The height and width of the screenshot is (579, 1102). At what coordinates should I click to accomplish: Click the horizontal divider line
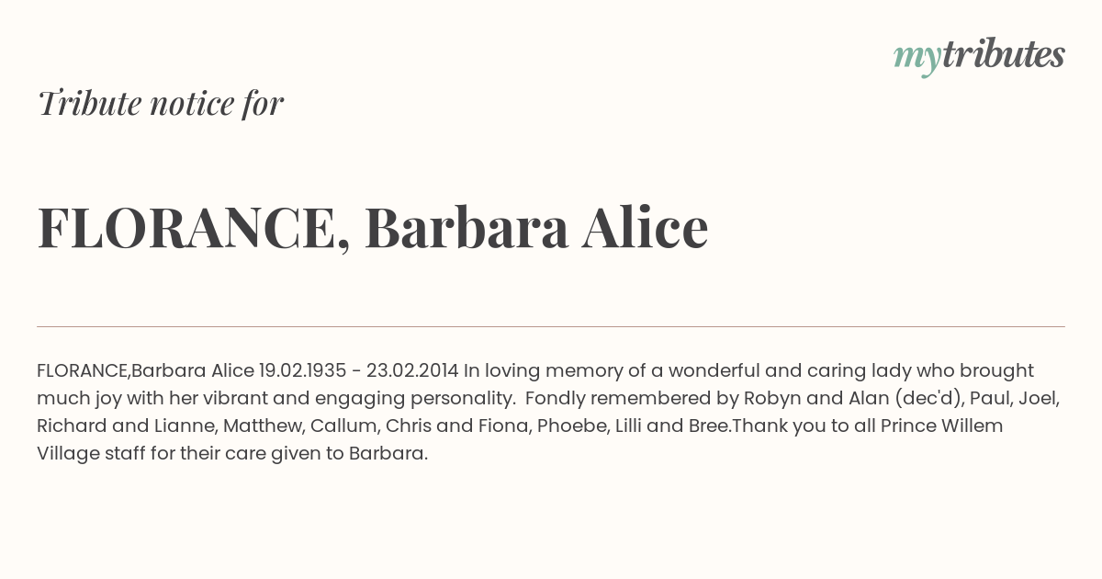tap(551, 326)
